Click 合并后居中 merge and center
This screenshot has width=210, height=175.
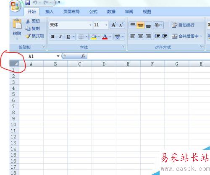tap(185, 36)
